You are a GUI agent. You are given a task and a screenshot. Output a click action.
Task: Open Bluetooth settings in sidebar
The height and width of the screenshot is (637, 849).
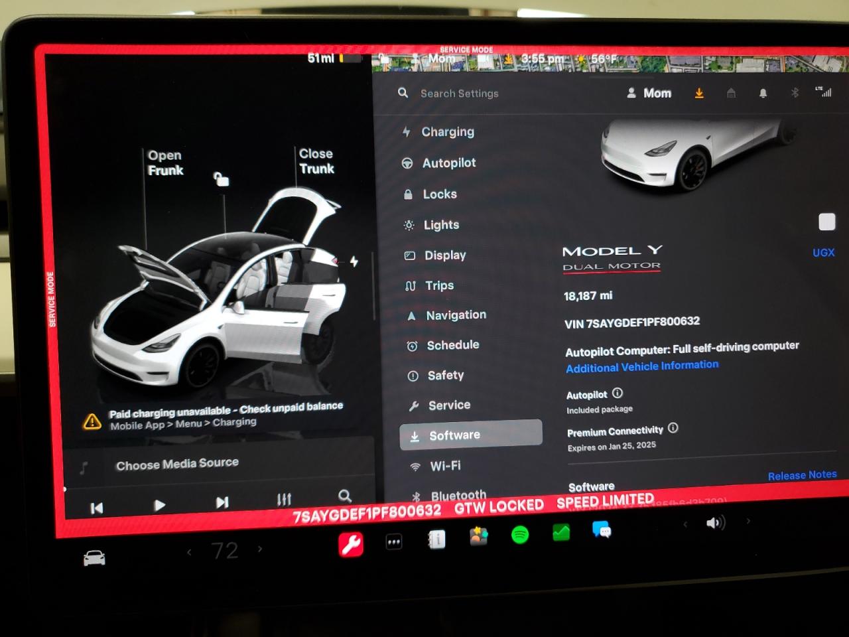pyautogui.click(x=458, y=495)
